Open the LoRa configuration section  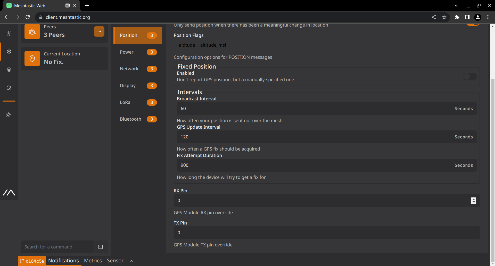(x=125, y=102)
